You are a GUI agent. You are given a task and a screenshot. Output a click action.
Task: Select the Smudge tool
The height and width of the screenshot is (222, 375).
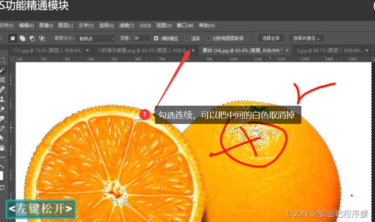tap(3, 118)
